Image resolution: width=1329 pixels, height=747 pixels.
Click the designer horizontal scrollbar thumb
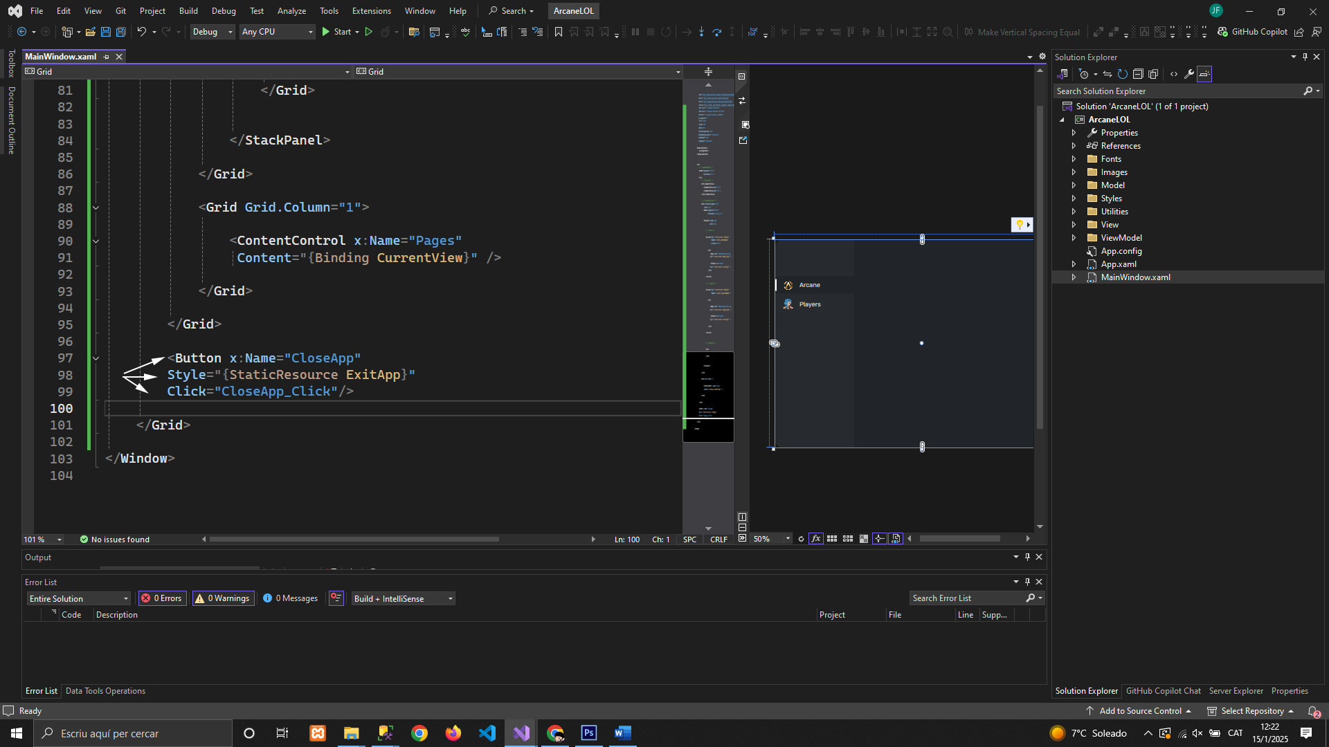click(959, 539)
